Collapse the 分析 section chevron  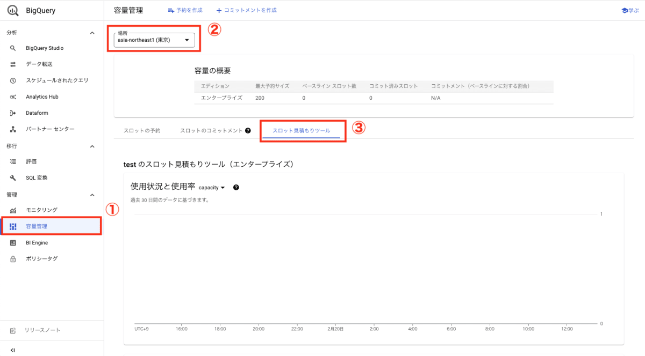[x=92, y=33]
